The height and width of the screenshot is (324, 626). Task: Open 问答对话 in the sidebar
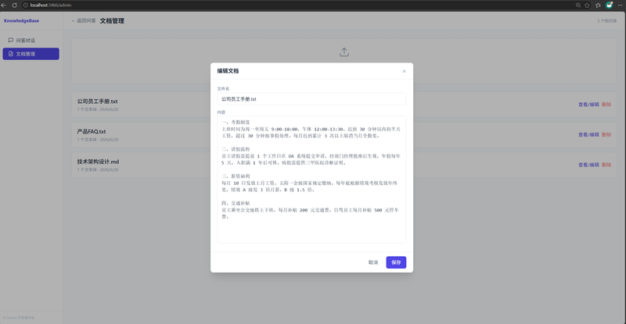click(x=31, y=41)
